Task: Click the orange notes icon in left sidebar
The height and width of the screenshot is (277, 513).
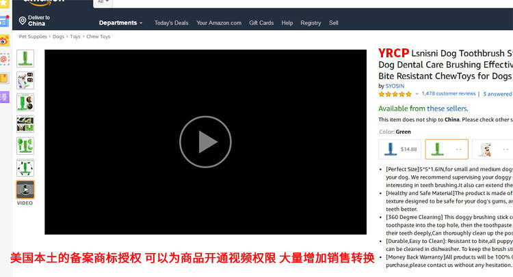Action: (x=4, y=78)
